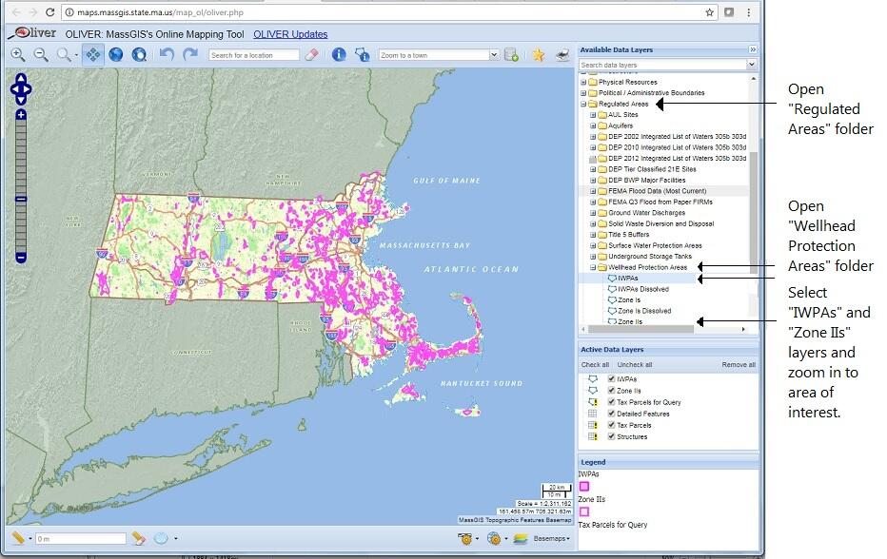Select the Zone Is layer in tree
This screenshot has height=559, width=887.
629,300
